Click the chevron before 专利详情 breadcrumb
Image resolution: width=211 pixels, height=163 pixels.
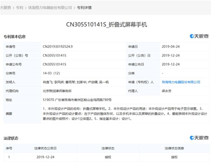74,8
